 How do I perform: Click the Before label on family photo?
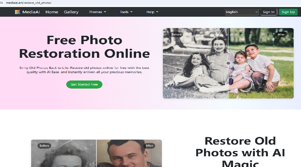[176, 34]
